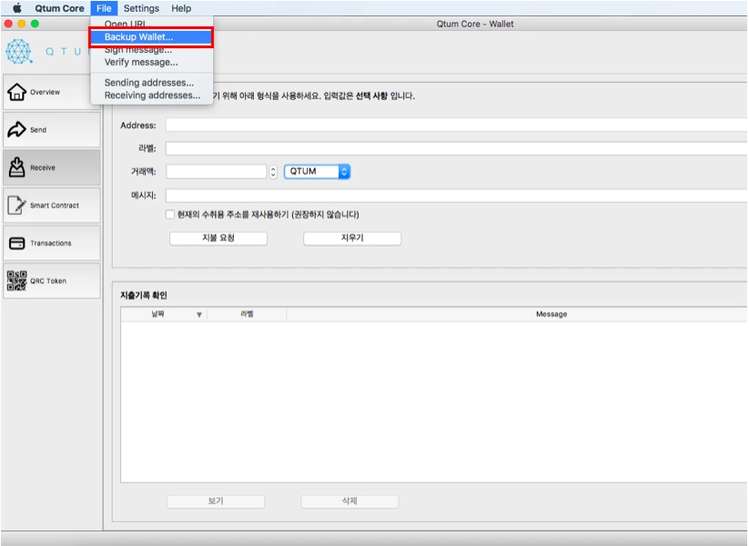Open Receive via inbox icon
The width and height of the screenshot is (749, 546).
16,167
